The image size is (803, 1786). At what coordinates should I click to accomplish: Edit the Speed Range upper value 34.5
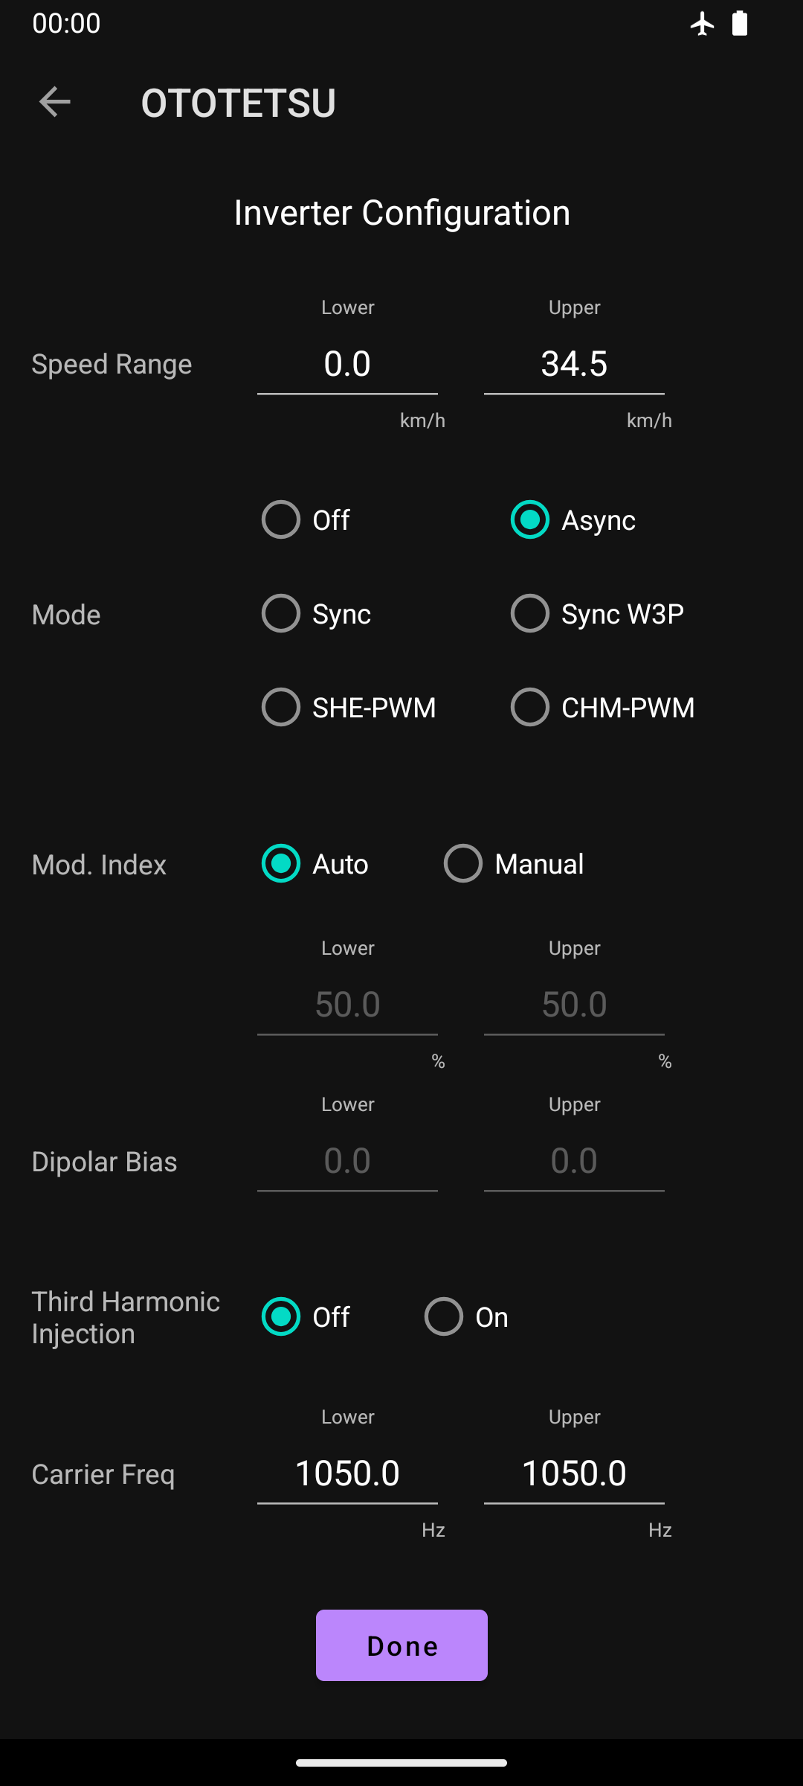(574, 365)
